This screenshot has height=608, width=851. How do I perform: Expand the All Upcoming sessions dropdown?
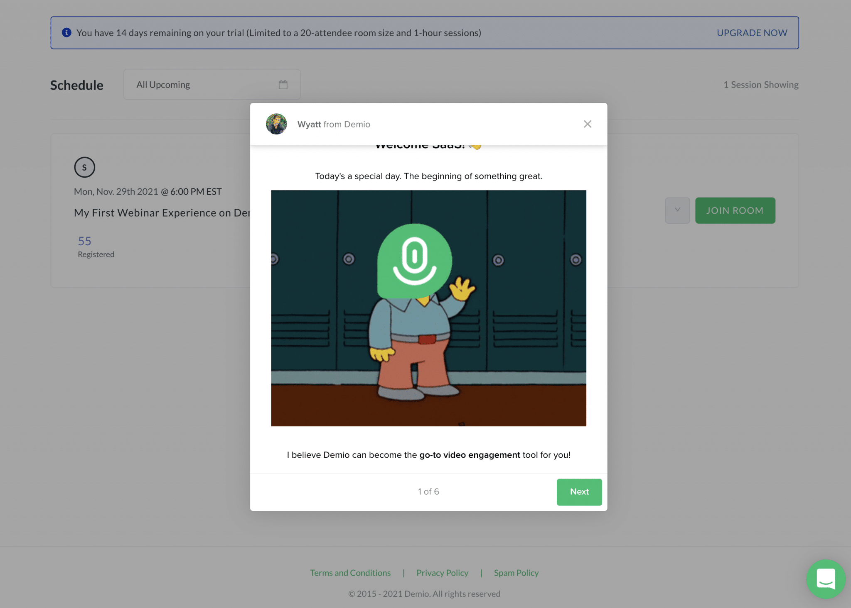tap(212, 84)
